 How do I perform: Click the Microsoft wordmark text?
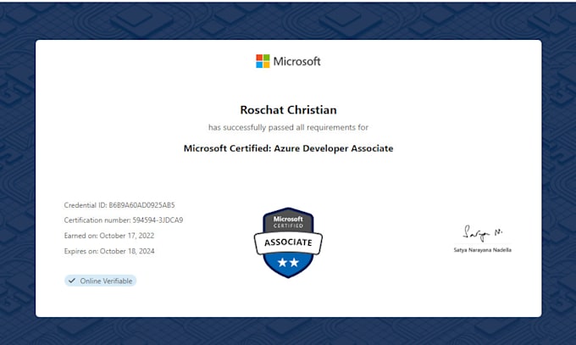pos(296,61)
